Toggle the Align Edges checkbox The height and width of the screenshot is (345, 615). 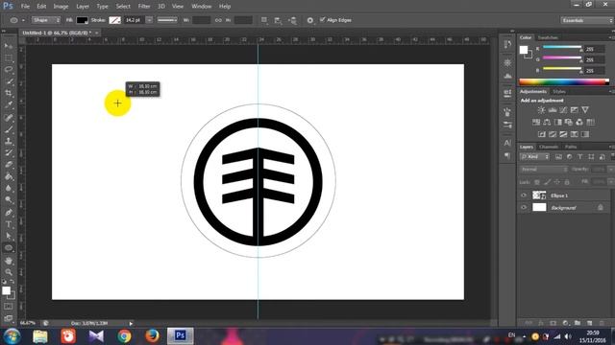point(323,19)
